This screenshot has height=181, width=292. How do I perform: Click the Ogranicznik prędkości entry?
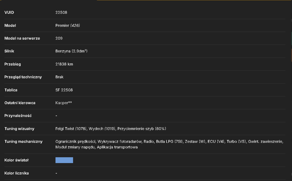coord(75,141)
